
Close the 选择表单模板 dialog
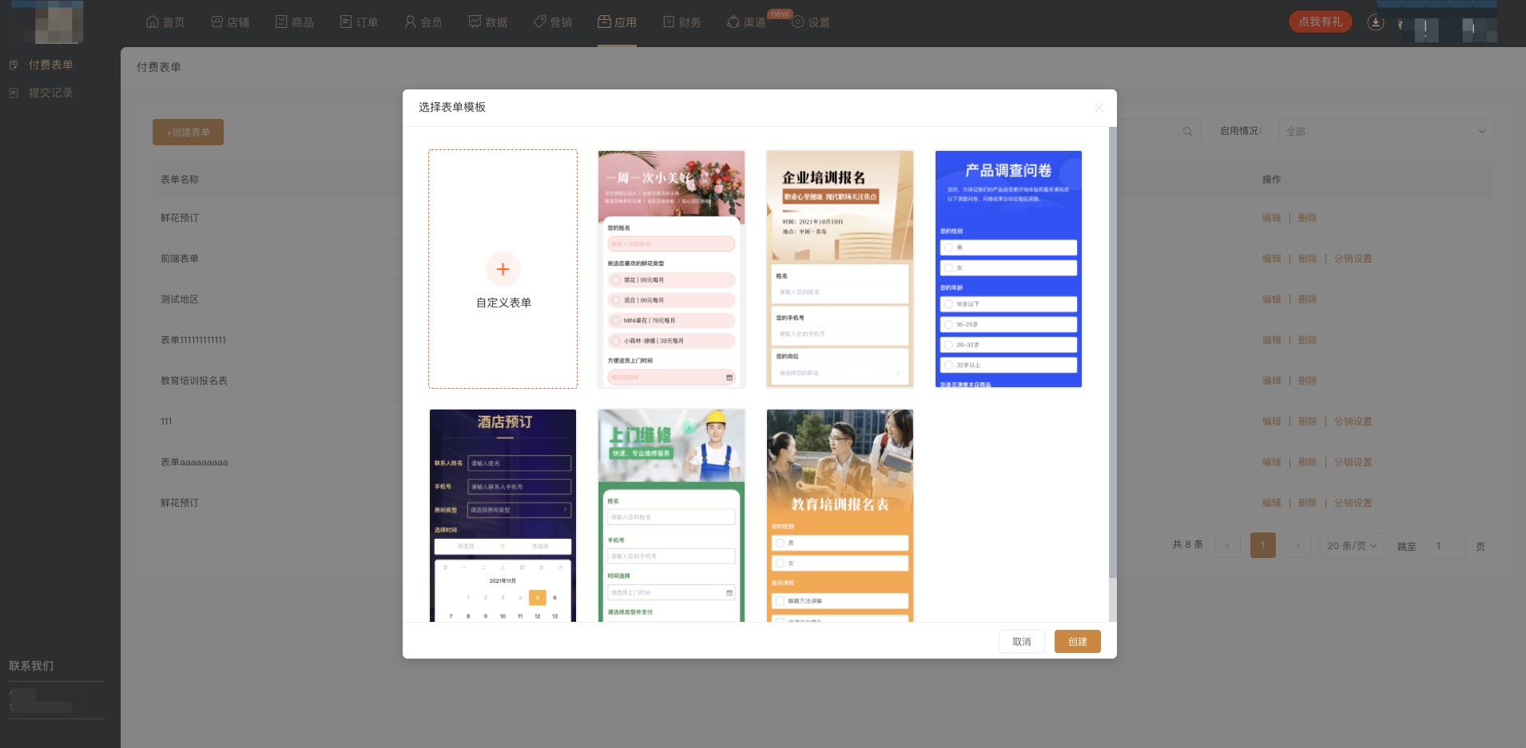point(1099,108)
